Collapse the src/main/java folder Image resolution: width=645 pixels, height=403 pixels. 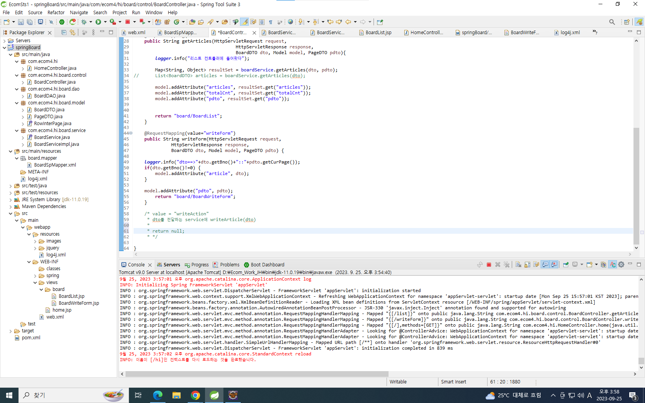click(11, 55)
